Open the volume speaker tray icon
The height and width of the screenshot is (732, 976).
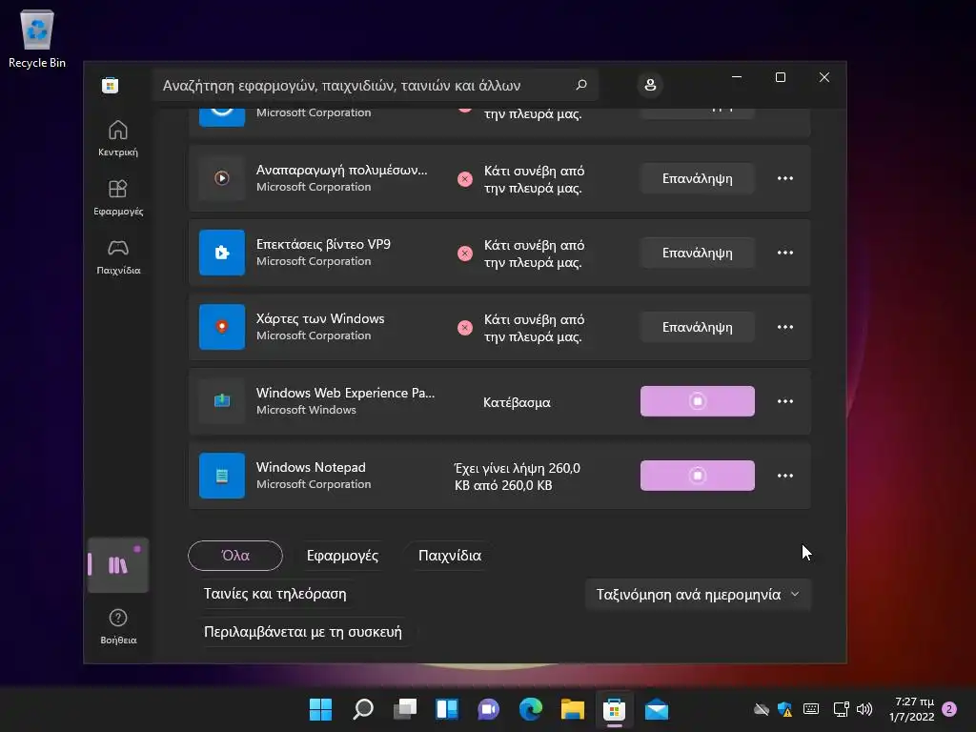click(x=864, y=709)
